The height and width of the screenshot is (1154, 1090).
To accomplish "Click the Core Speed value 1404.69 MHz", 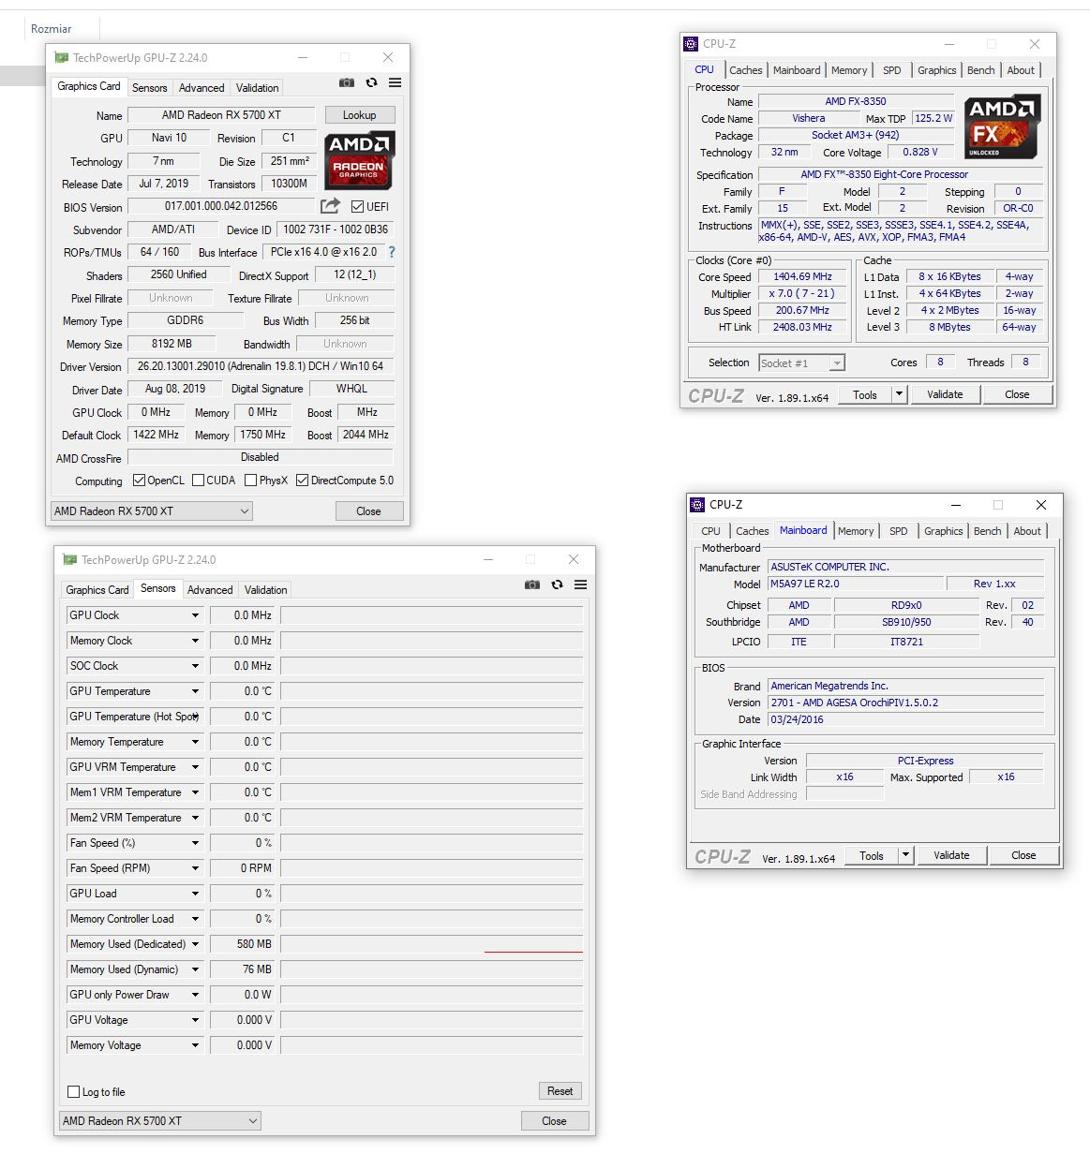I will (802, 277).
